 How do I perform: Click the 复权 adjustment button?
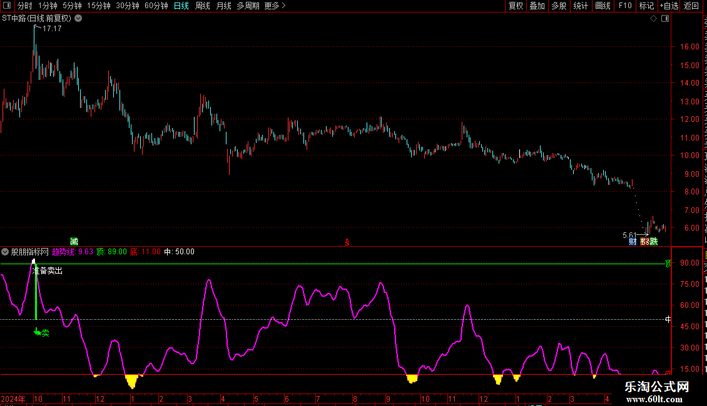(516, 6)
